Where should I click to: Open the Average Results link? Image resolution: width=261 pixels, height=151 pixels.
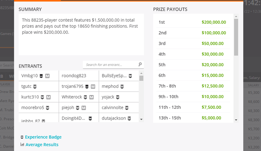point(42,145)
